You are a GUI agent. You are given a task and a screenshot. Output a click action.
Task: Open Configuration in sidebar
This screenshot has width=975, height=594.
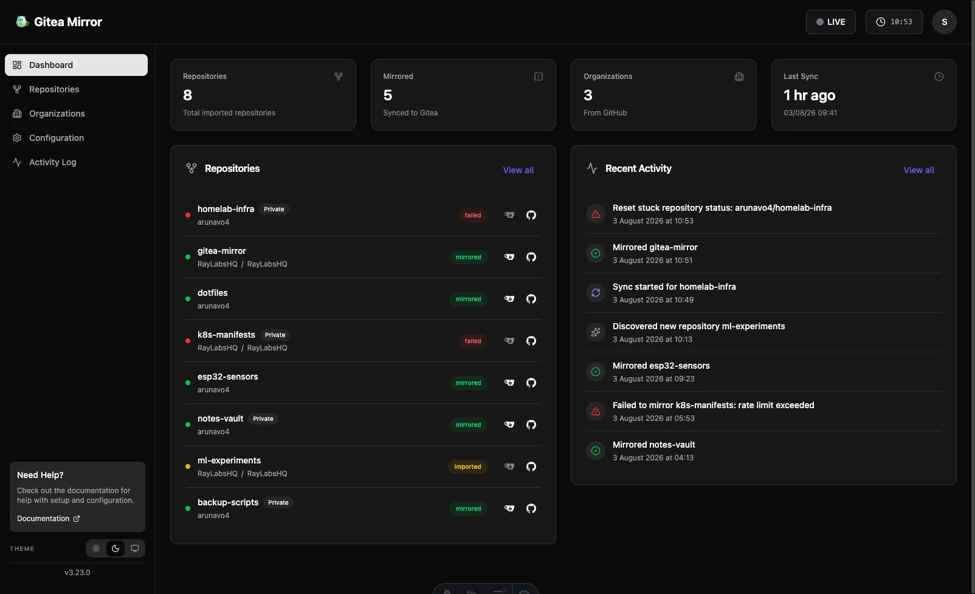pos(76,138)
